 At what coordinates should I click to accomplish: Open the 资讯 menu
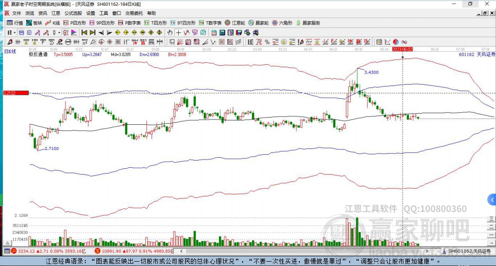43,13
